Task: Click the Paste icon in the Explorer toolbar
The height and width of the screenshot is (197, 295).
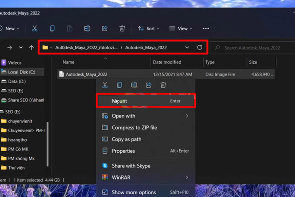Action: coord(69,29)
